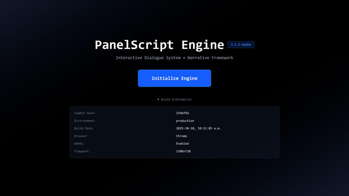The height and width of the screenshot is (196, 349).
Task: Click the Build Date label
Action: pyautogui.click(x=84, y=128)
